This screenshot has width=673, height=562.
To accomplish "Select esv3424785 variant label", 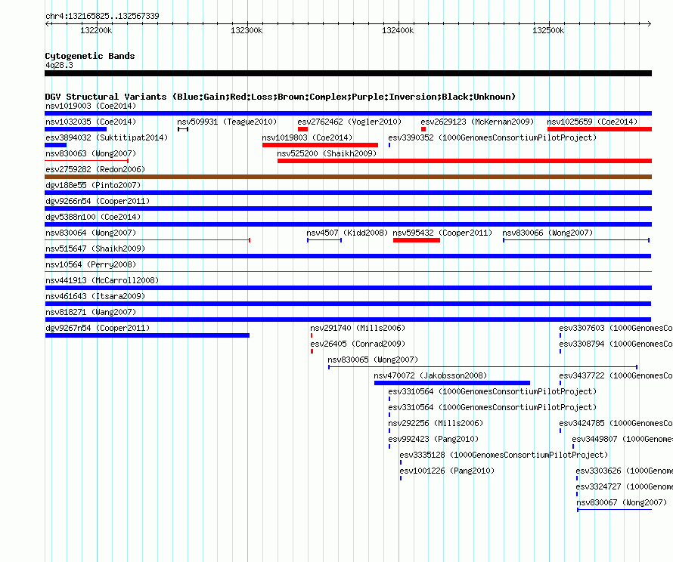I will pos(616,423).
